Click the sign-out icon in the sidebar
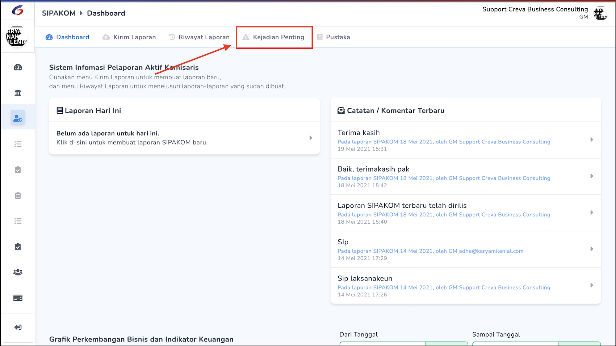The image size is (616, 346). click(18, 328)
